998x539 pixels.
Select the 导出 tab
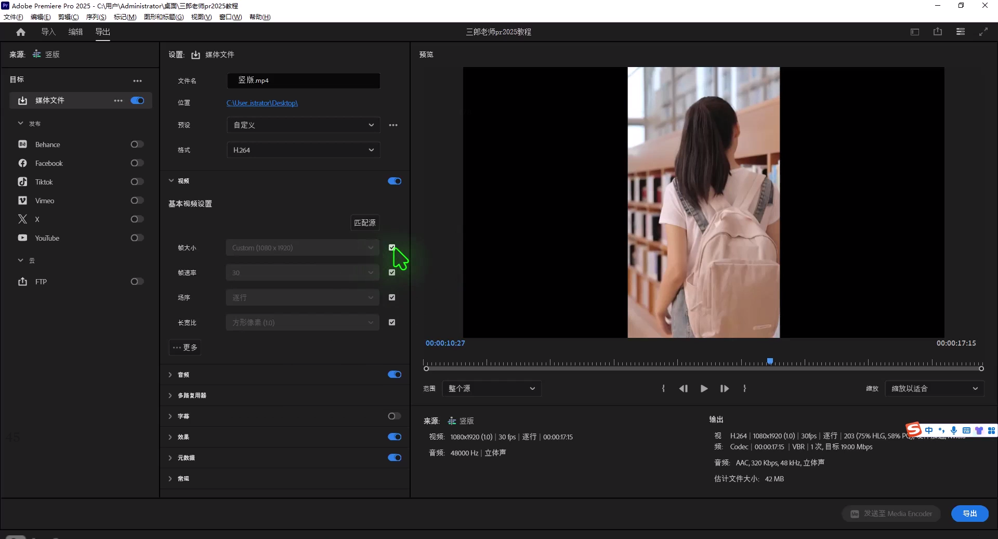click(103, 32)
